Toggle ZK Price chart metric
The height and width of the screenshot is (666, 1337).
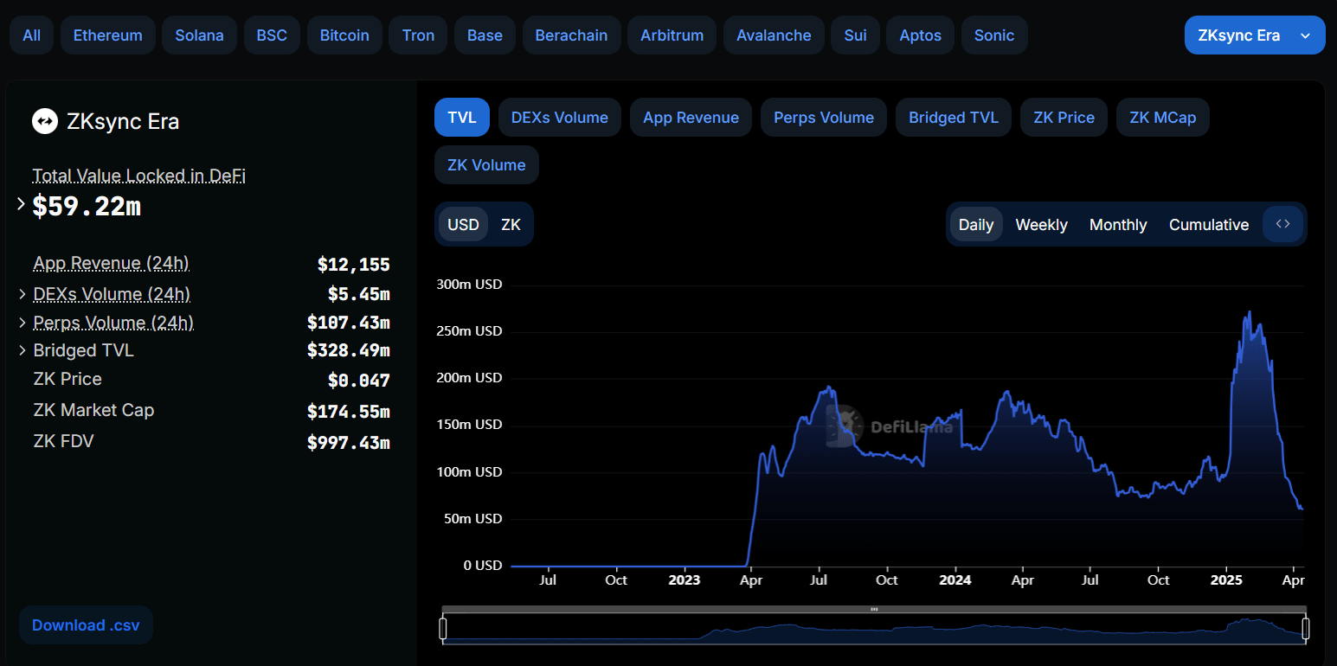click(1064, 118)
